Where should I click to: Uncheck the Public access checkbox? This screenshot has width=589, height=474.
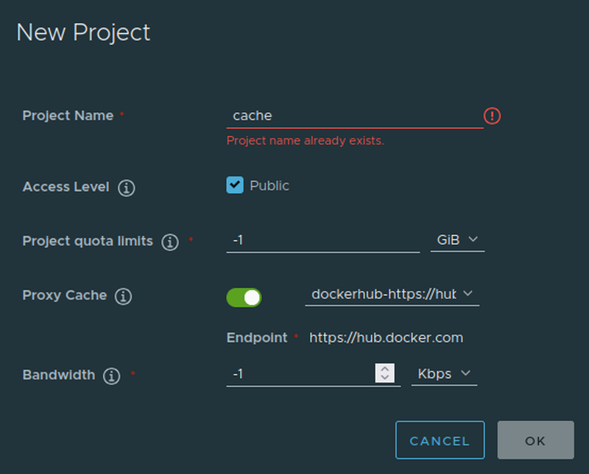[x=235, y=185]
